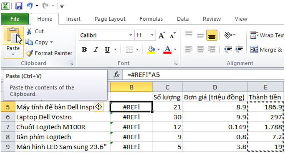This screenshot has width=285, height=153.
Task: Expand the Paste options dropdown arrow
Action: 13,54
